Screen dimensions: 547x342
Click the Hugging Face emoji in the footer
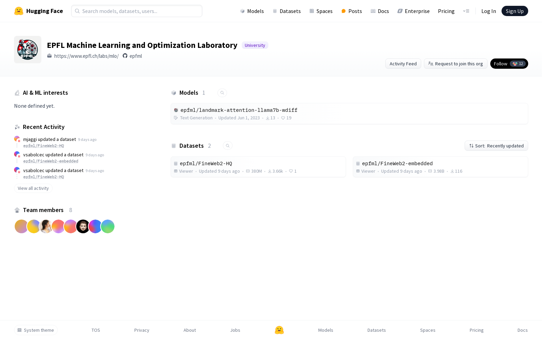[279, 330]
